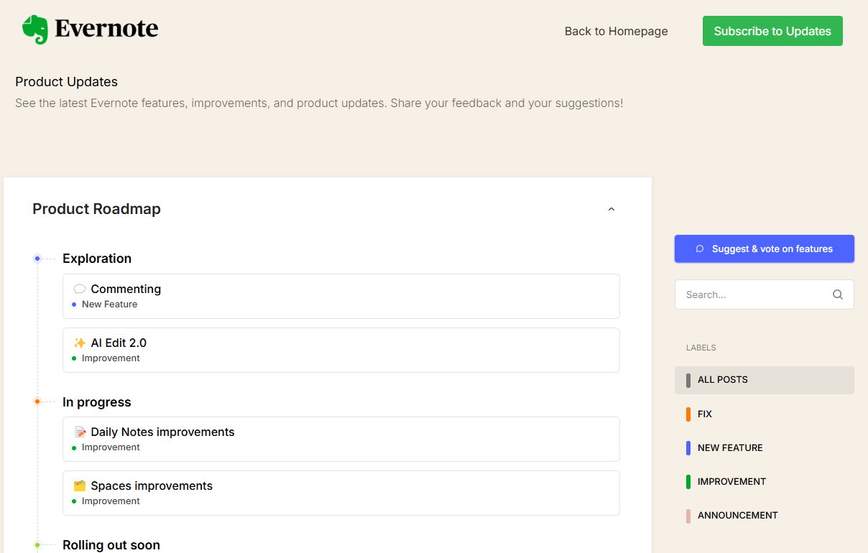Select the ALL POSTS label filter

point(765,380)
